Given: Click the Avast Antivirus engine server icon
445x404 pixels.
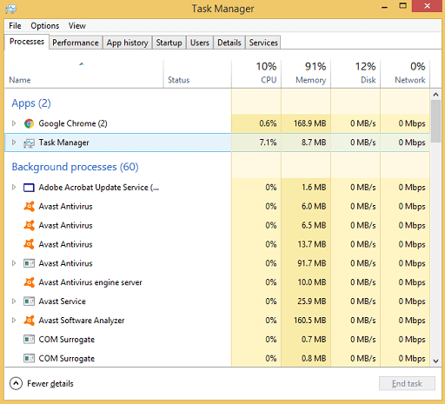Looking at the screenshot, I should pos(29,282).
